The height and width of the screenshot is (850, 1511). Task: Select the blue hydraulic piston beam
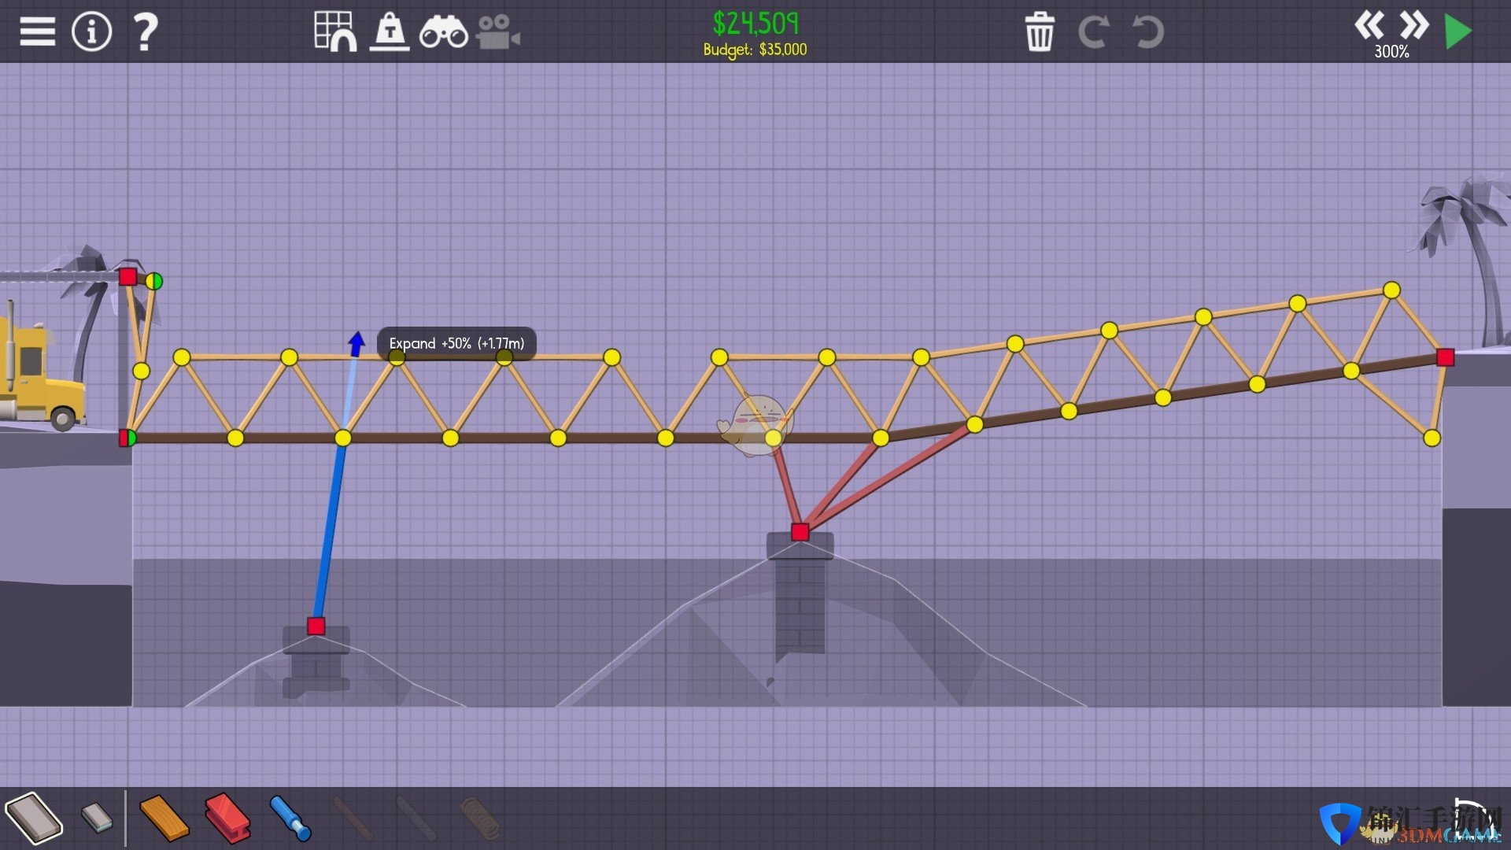coord(330,531)
